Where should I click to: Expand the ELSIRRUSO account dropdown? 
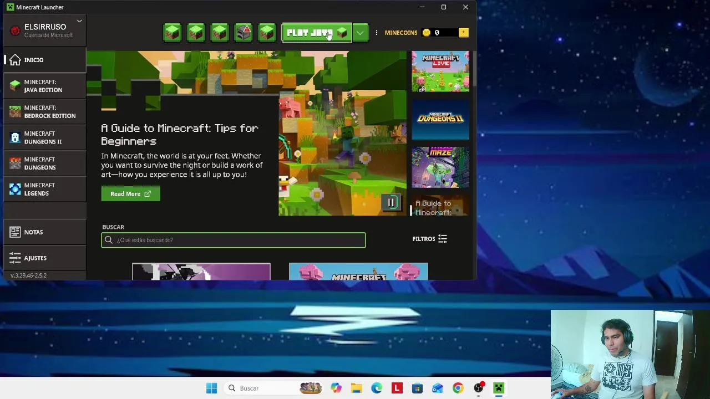tap(79, 22)
